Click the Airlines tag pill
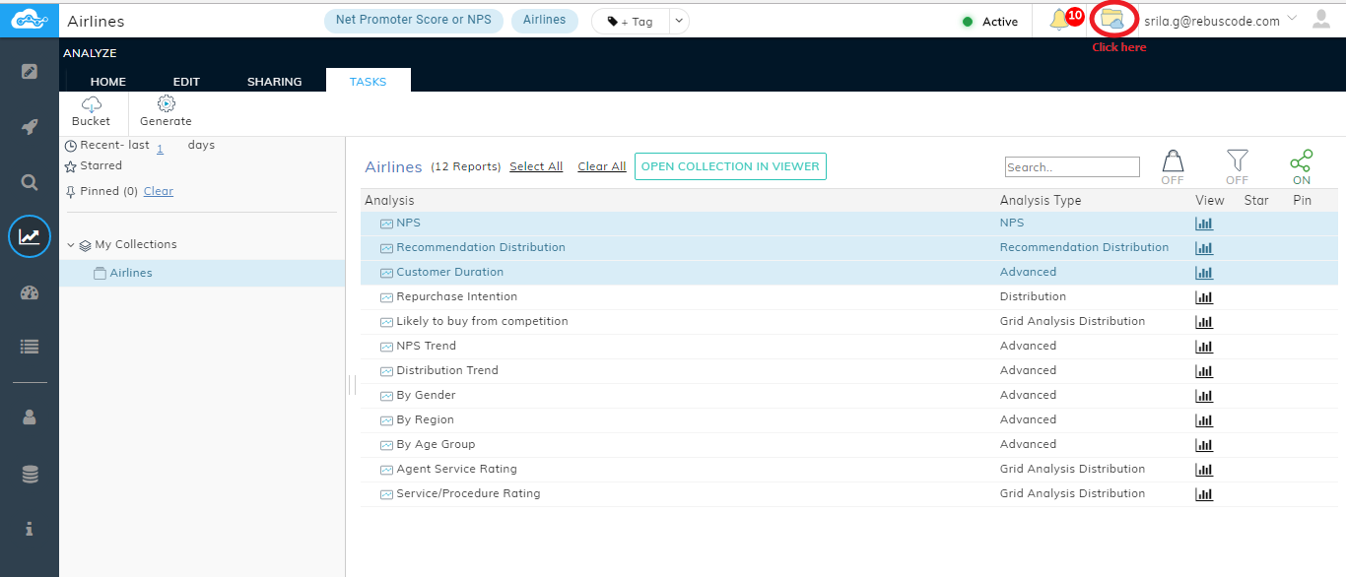The width and height of the screenshot is (1346, 577). coord(545,20)
